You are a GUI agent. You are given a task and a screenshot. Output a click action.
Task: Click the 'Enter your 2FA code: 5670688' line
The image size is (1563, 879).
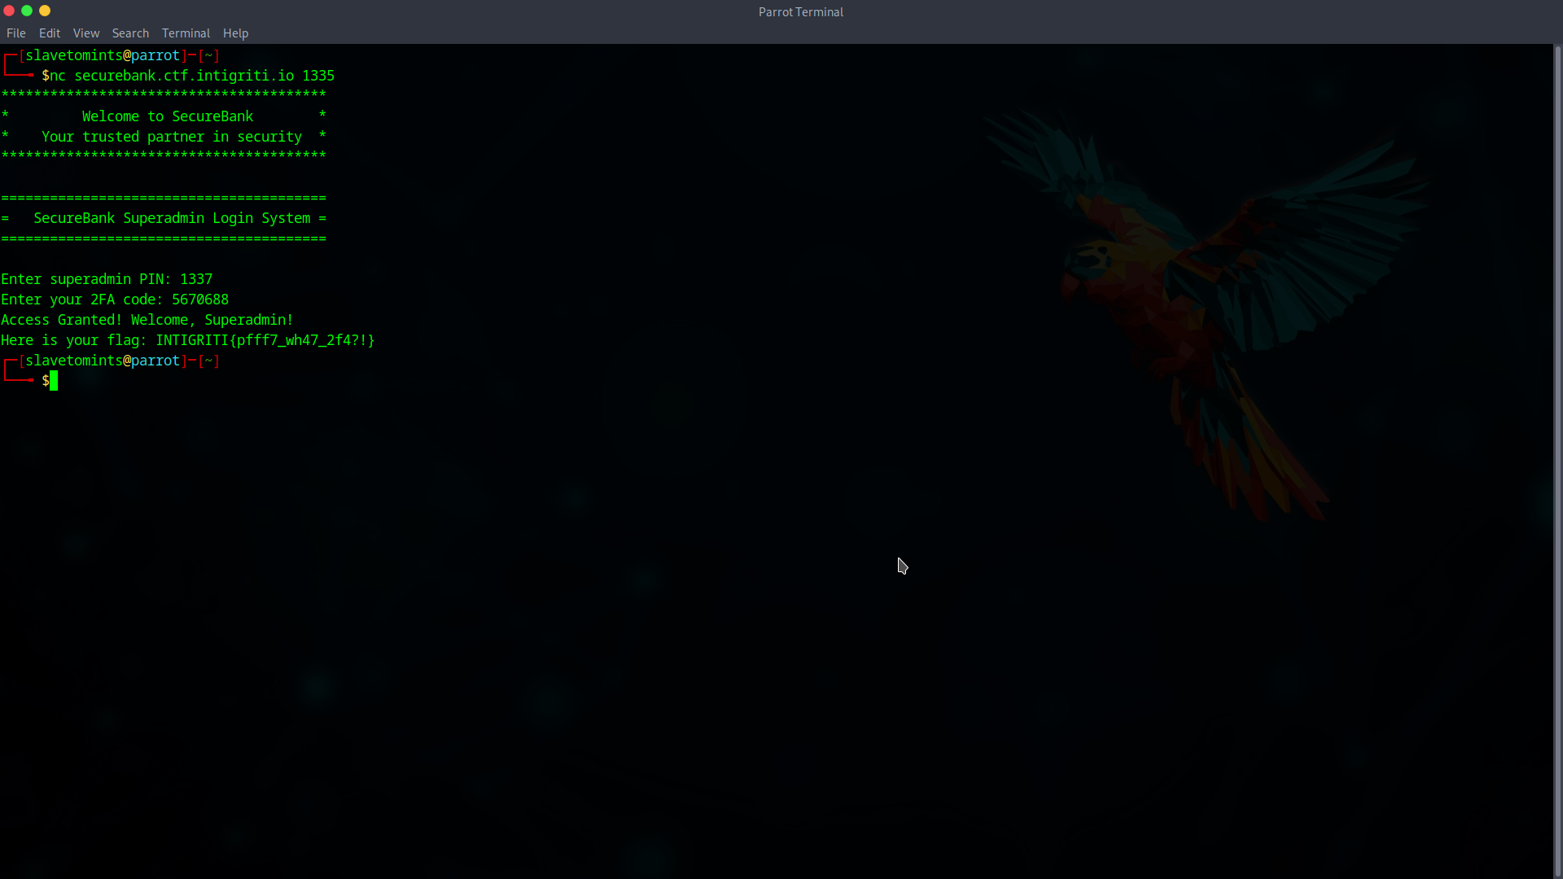click(x=115, y=300)
